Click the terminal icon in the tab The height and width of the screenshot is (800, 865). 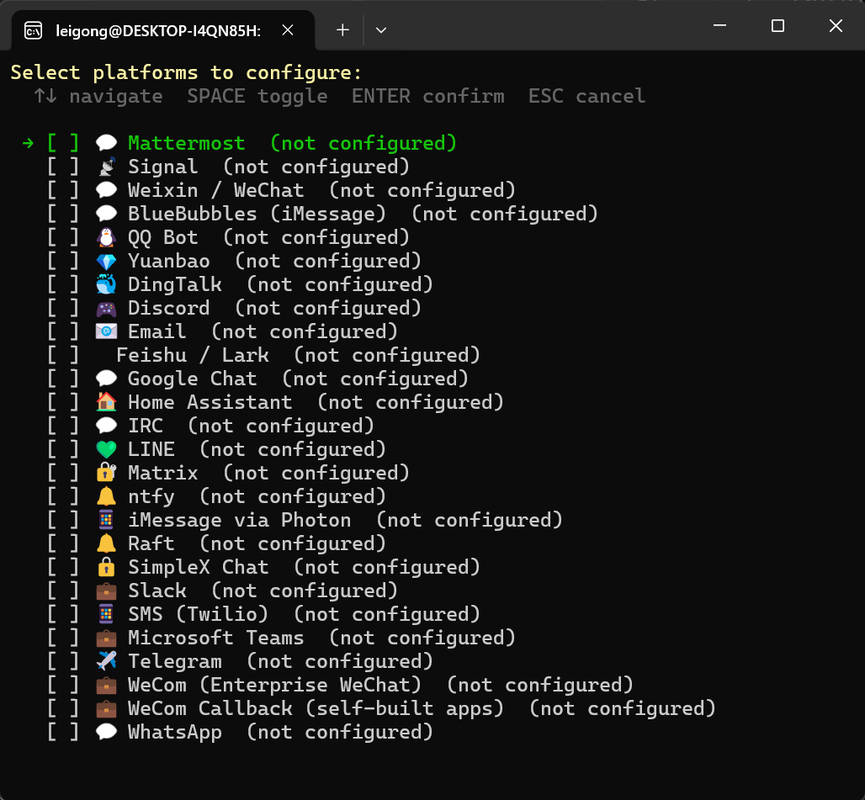[x=33, y=30]
